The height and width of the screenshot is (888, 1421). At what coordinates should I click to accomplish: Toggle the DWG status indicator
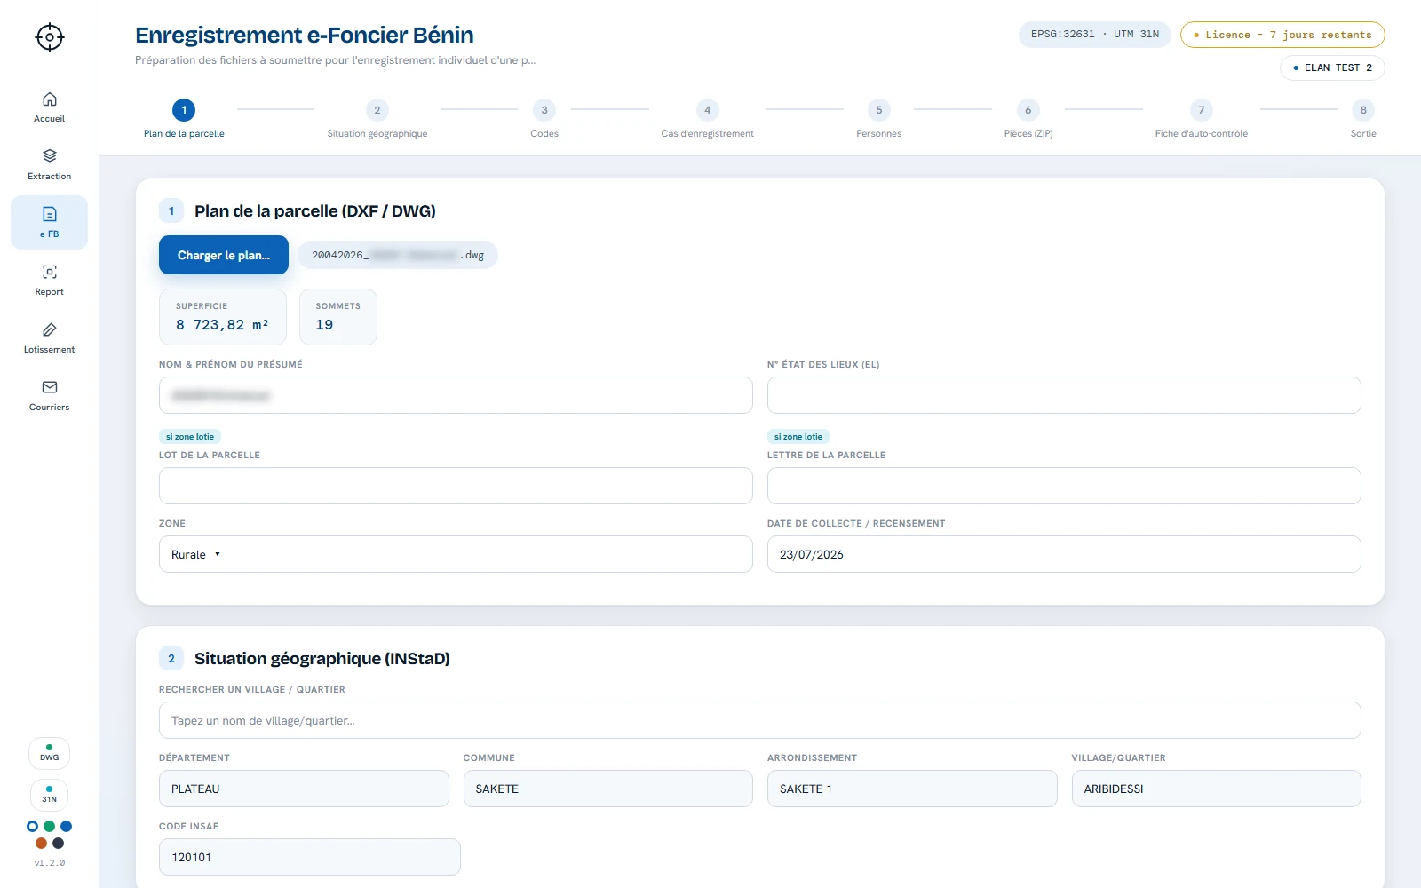[49, 753]
